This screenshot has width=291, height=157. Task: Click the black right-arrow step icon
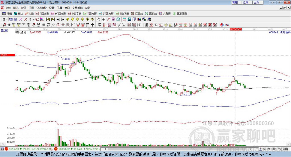pyautogui.click(x=63, y=19)
